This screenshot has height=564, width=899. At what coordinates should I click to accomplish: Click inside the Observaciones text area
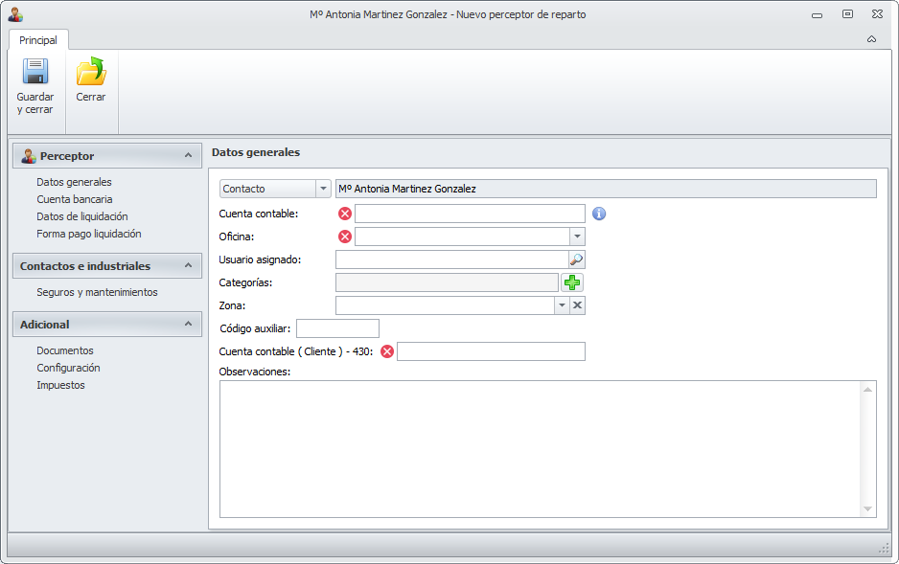tap(542, 448)
